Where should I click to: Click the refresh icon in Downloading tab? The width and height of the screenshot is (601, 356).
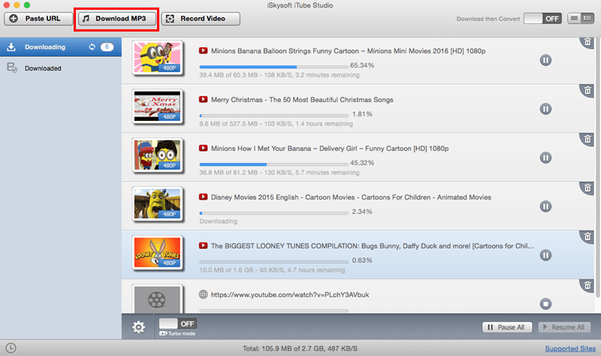tap(92, 47)
